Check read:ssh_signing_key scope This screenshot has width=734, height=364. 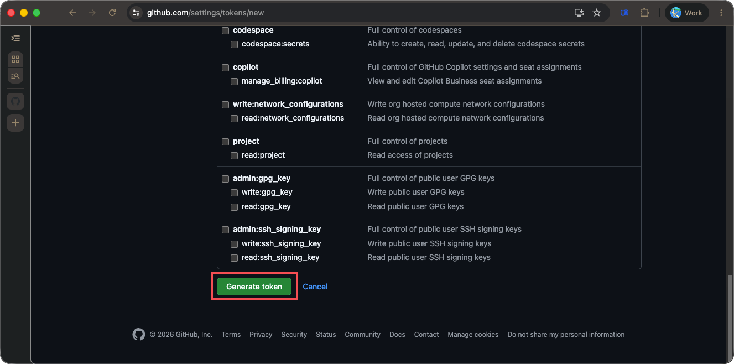click(234, 258)
